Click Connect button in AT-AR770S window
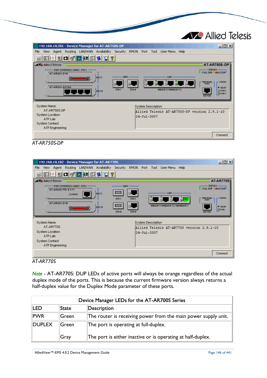 pyautogui.click(x=222, y=253)
